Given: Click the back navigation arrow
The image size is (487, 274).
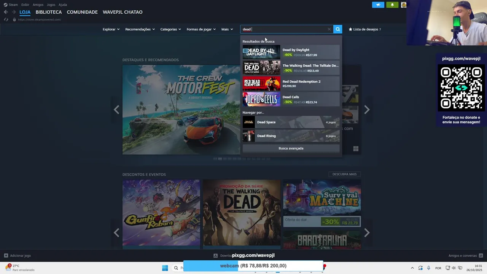Looking at the screenshot, I should (x=6, y=12).
